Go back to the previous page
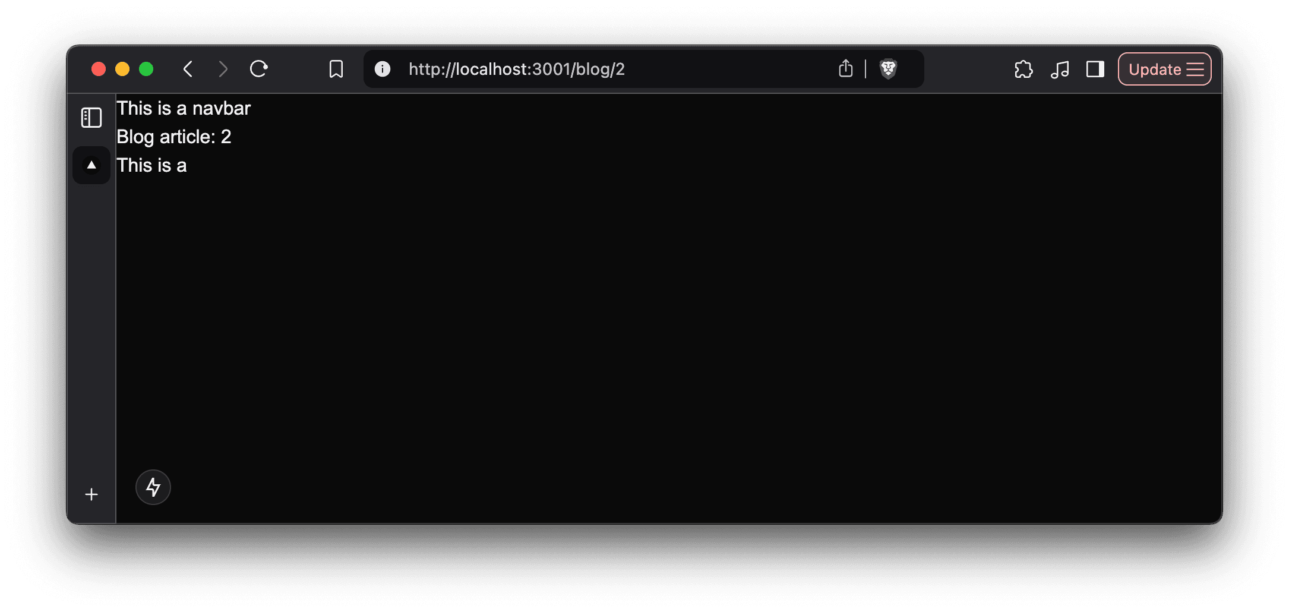 coord(188,69)
